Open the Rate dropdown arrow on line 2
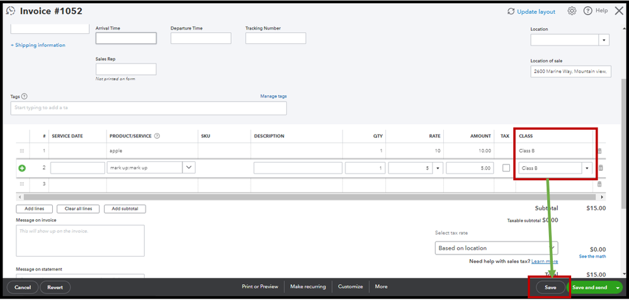This screenshot has width=629, height=300. pos(438,168)
